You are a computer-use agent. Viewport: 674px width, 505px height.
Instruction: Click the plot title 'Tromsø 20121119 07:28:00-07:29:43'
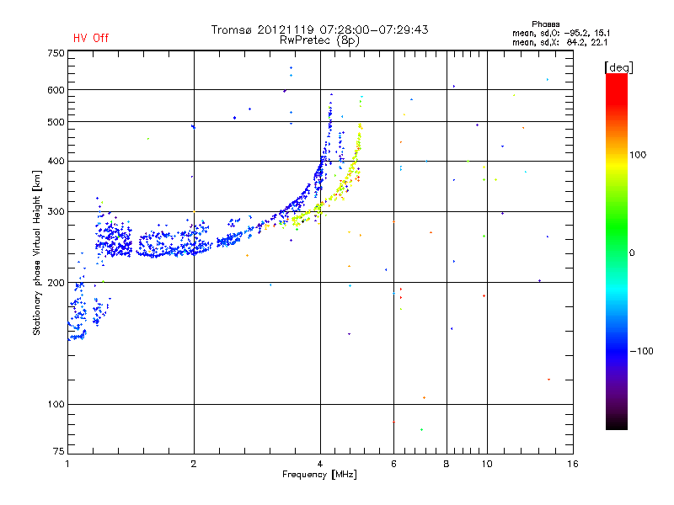(319, 29)
